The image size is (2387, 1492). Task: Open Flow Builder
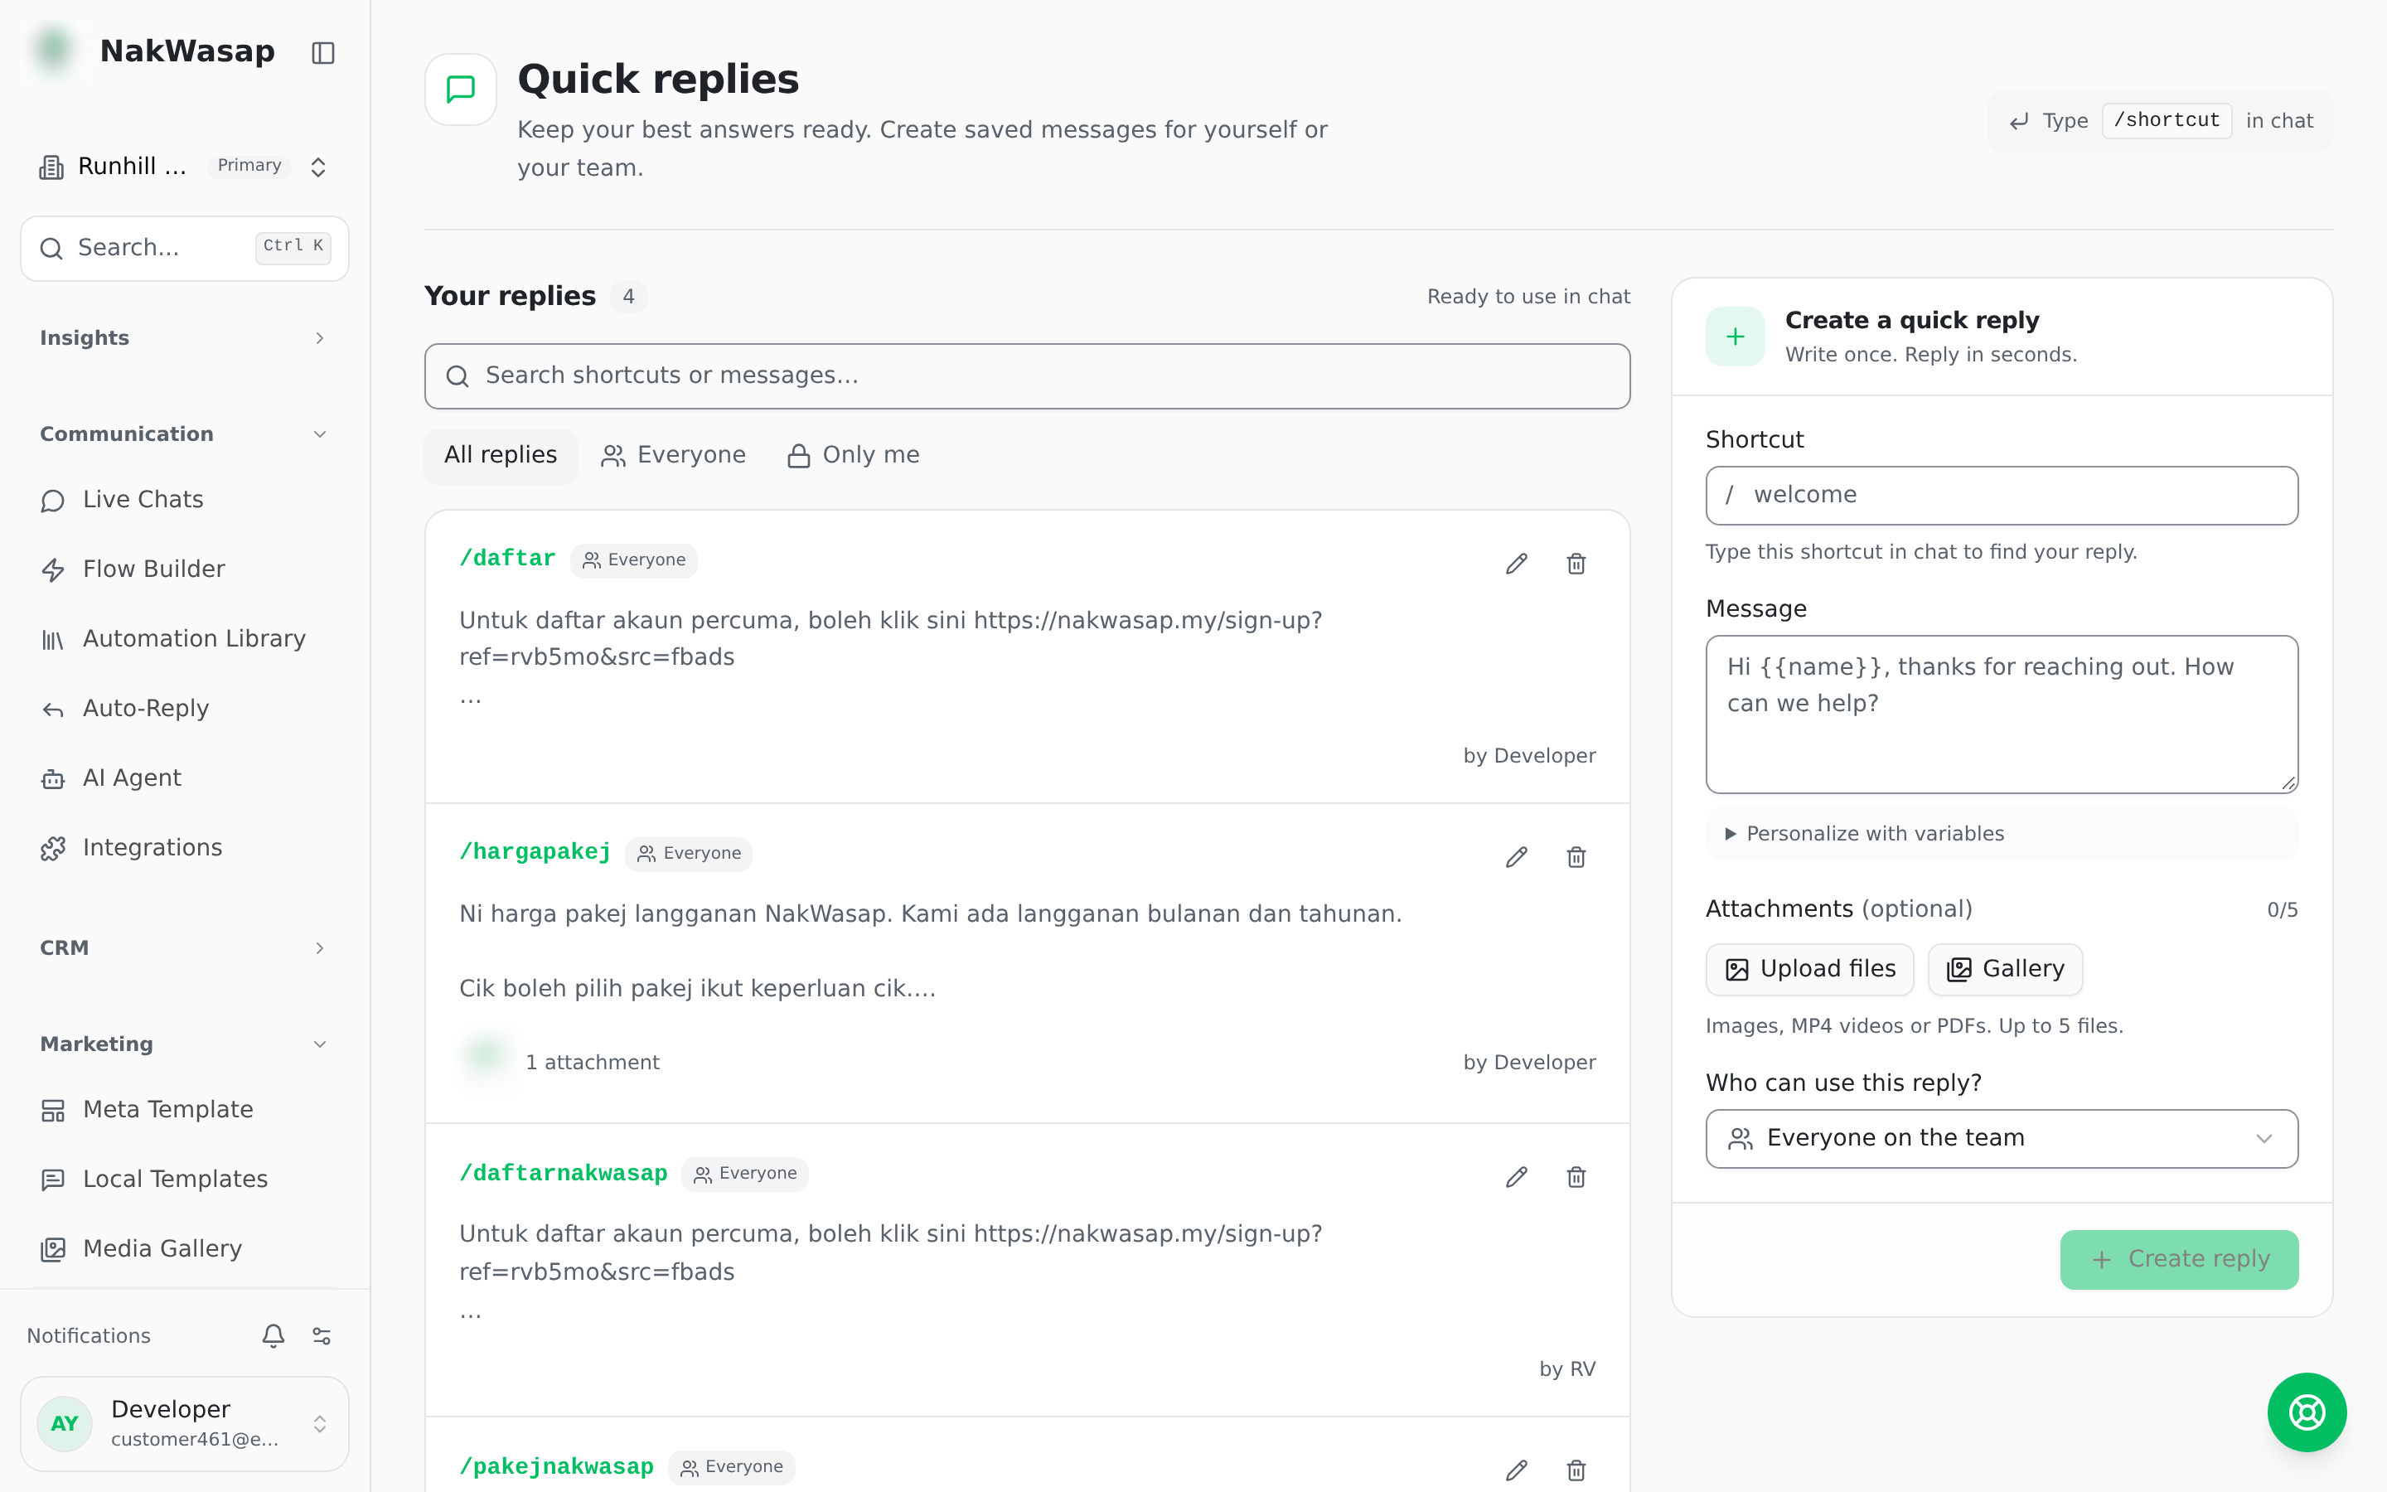(x=183, y=569)
